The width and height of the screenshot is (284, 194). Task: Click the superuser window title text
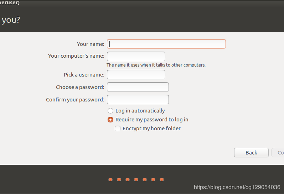coord(10,3)
